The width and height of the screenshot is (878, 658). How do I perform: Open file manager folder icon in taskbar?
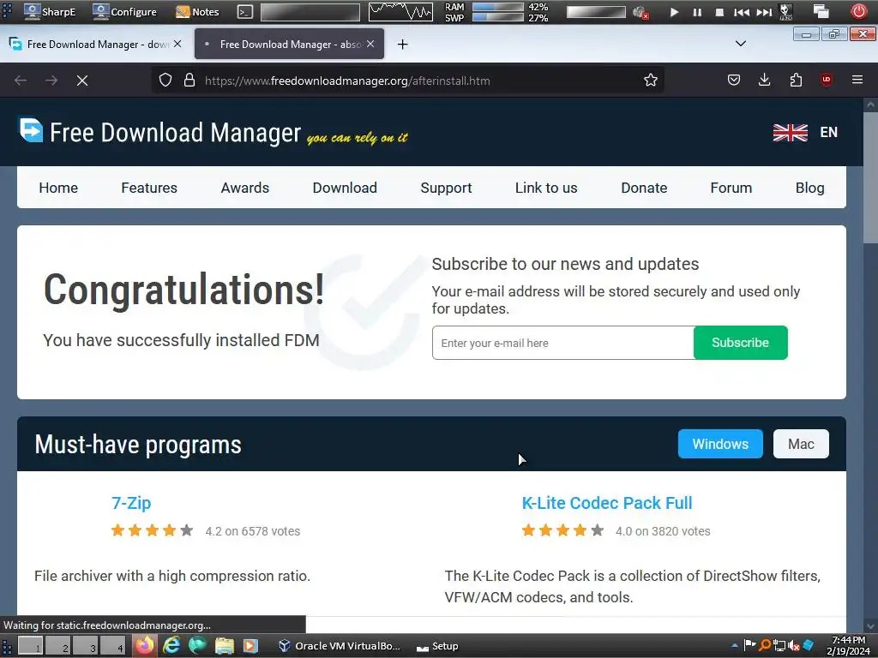pyautogui.click(x=224, y=646)
